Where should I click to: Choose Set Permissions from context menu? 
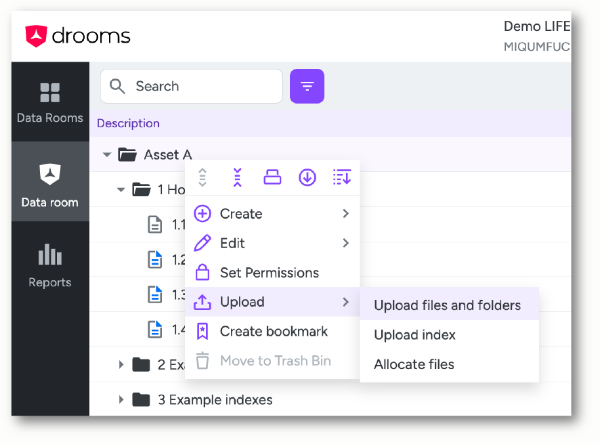coord(272,273)
